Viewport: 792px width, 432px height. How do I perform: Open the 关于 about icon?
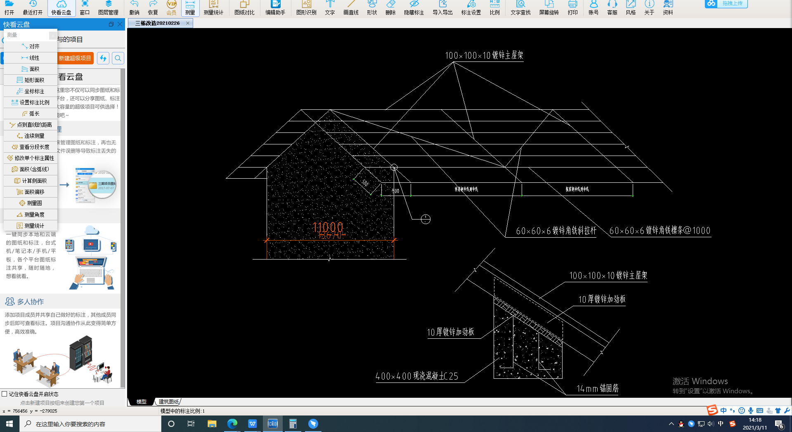point(649,8)
